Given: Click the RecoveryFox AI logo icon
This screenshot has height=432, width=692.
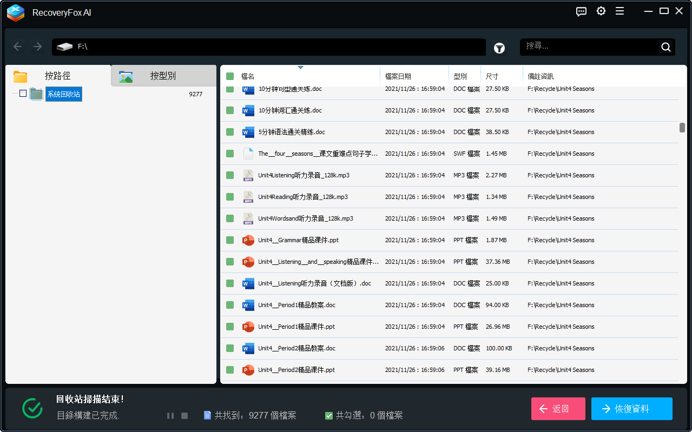Looking at the screenshot, I should 15,12.
